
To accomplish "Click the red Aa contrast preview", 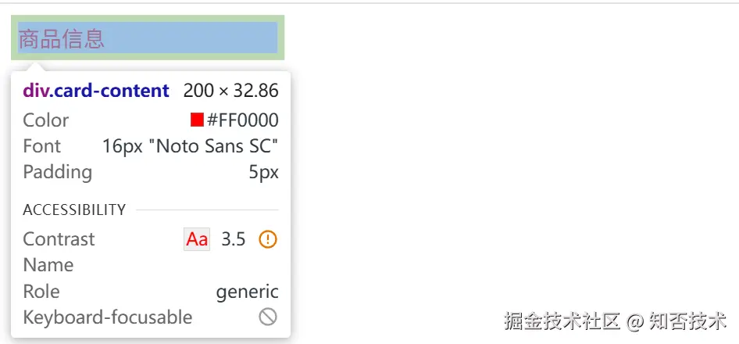I will tap(197, 239).
